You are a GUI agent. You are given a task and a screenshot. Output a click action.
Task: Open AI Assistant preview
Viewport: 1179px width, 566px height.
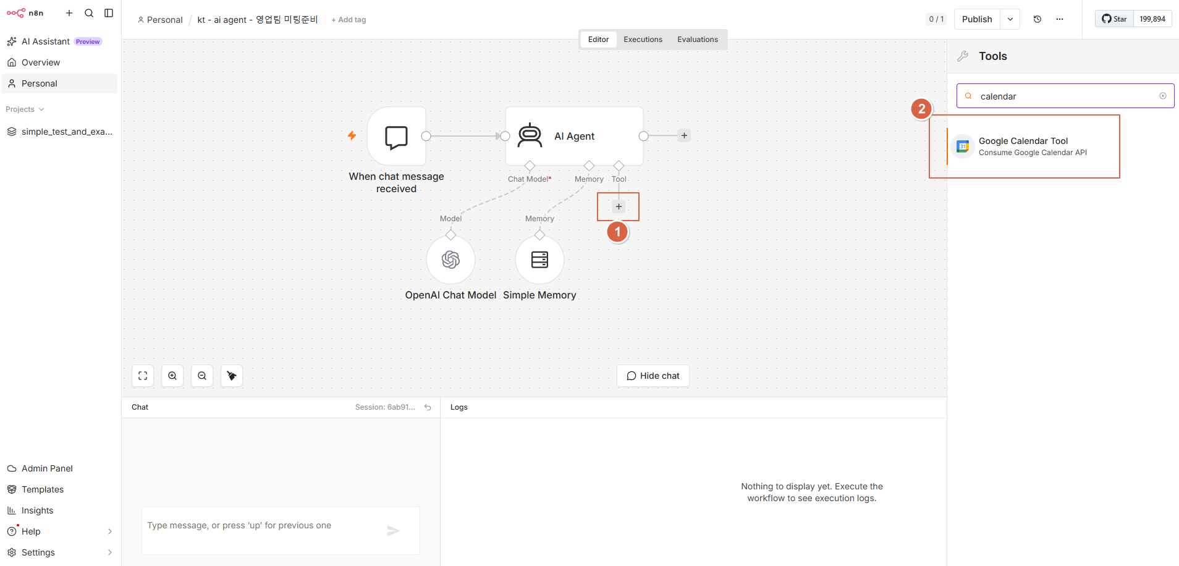[x=60, y=41]
